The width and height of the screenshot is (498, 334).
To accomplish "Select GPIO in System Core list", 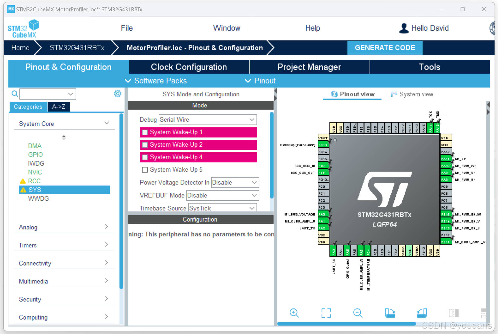I will [x=35, y=154].
